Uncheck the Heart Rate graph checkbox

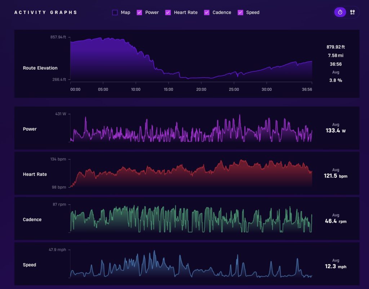point(168,13)
